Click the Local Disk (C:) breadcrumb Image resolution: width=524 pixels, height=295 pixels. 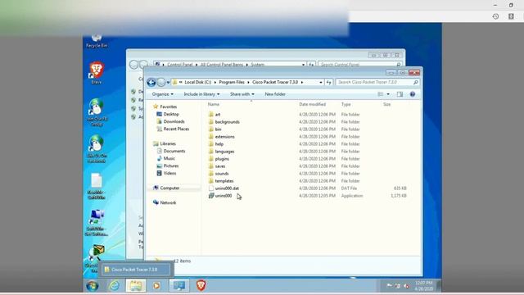(x=198, y=82)
